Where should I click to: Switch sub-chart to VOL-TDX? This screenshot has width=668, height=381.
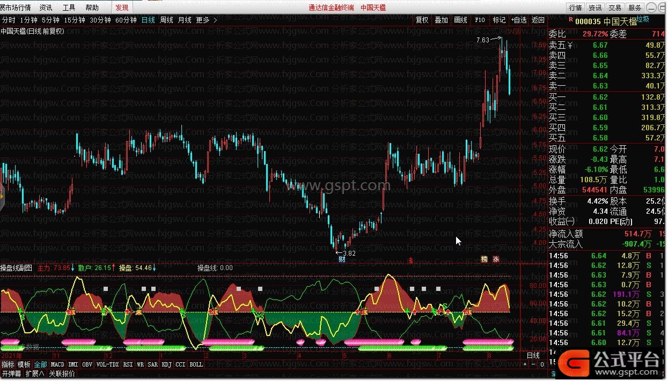click(107, 364)
